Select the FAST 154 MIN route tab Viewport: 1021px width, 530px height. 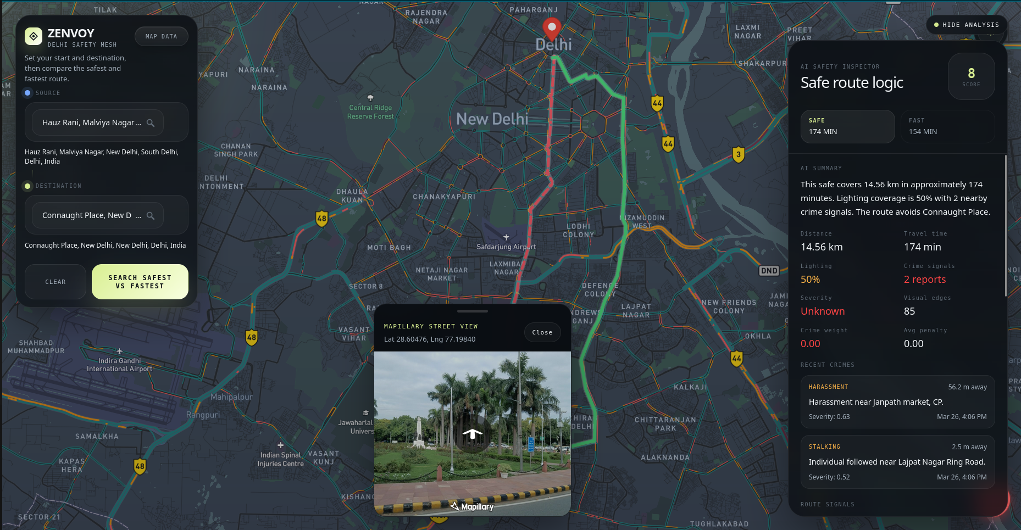coord(948,126)
